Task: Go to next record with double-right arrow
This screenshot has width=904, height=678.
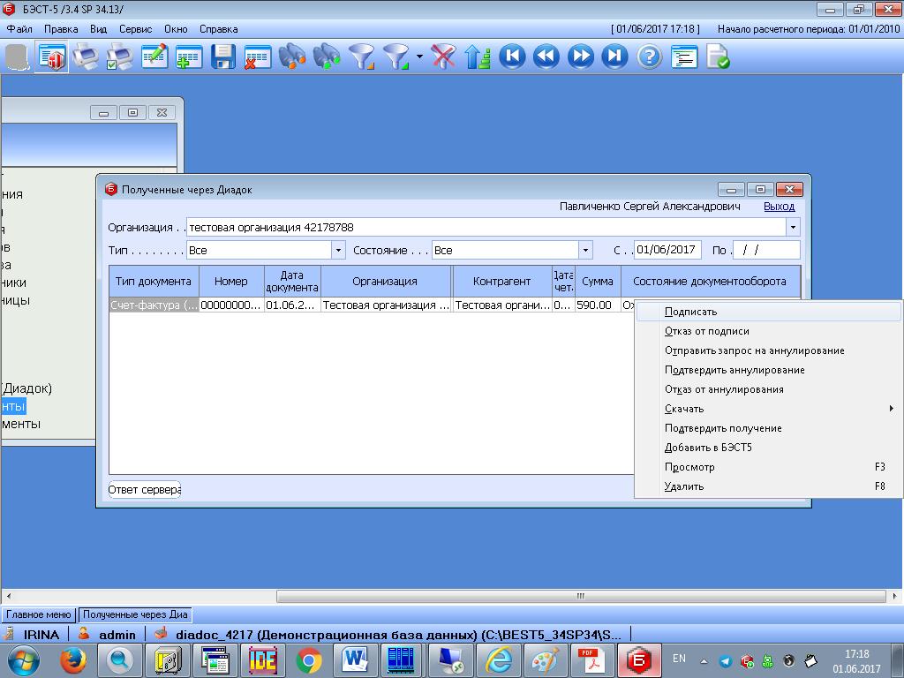Action: pos(581,57)
